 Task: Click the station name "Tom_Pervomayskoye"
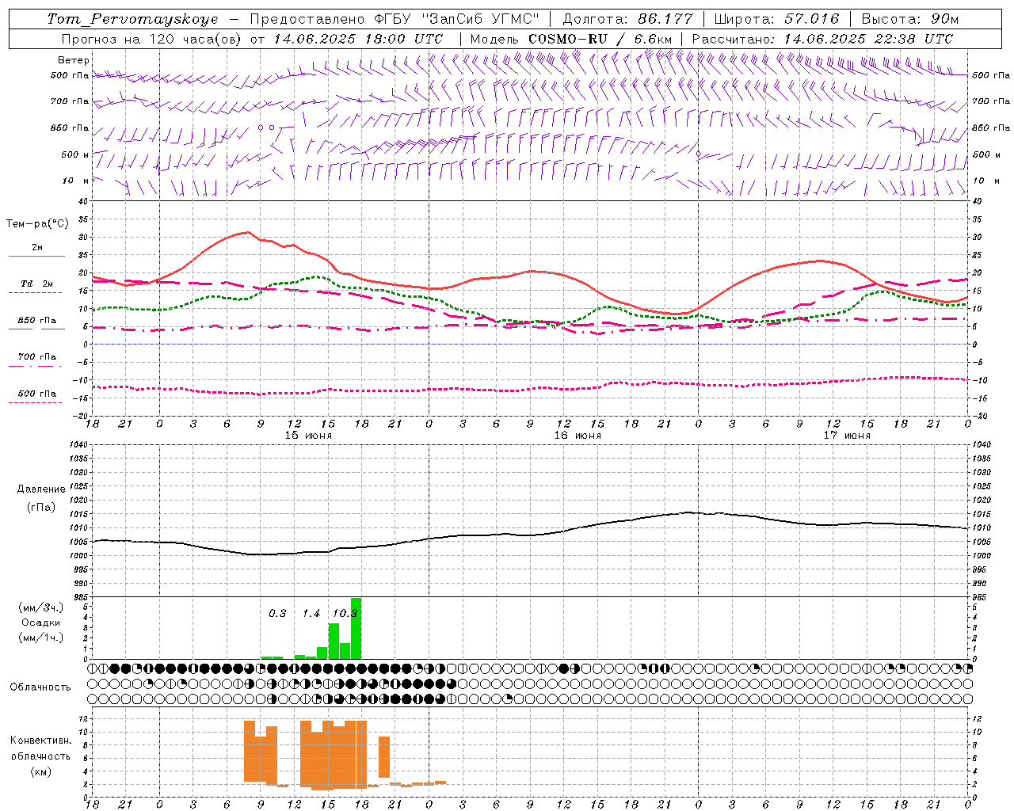(133, 19)
